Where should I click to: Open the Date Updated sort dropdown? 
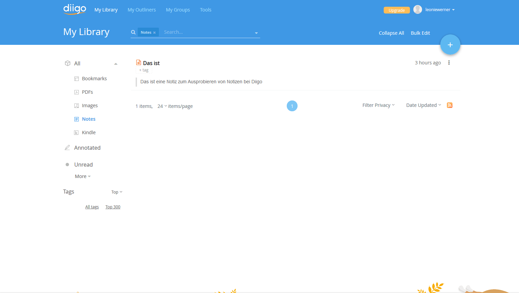point(423,105)
